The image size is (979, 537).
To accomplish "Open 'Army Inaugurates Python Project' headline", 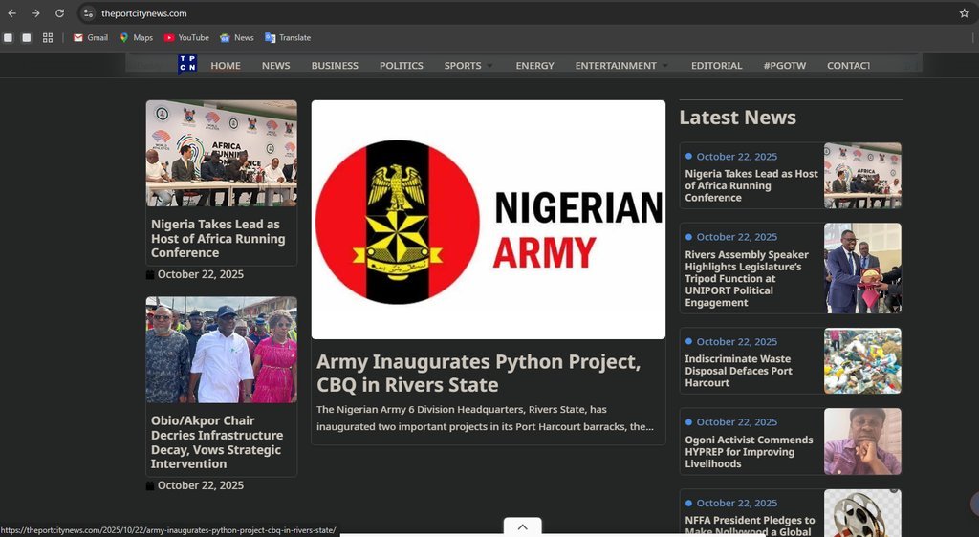I will pyautogui.click(x=478, y=373).
